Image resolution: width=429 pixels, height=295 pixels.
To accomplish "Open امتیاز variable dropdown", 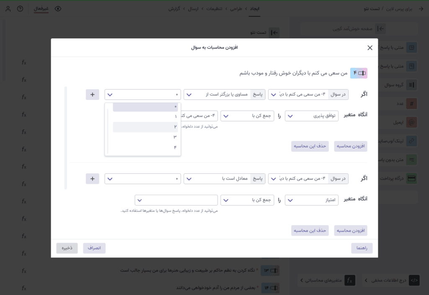I will (x=312, y=200).
